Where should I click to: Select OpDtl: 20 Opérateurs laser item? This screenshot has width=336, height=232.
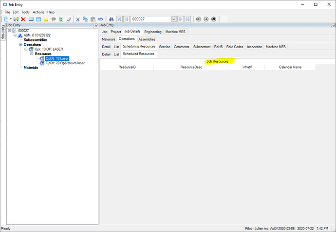tap(65, 63)
